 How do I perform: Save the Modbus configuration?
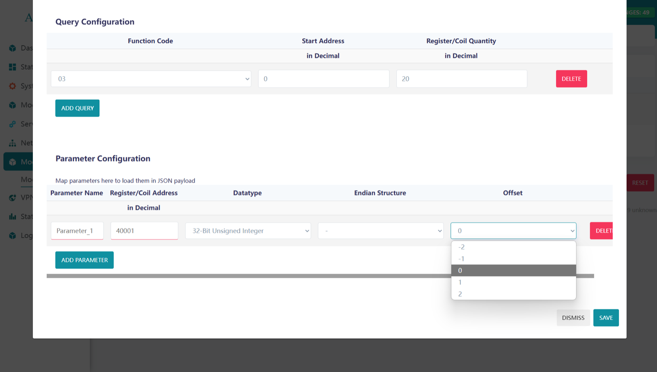coord(606,318)
